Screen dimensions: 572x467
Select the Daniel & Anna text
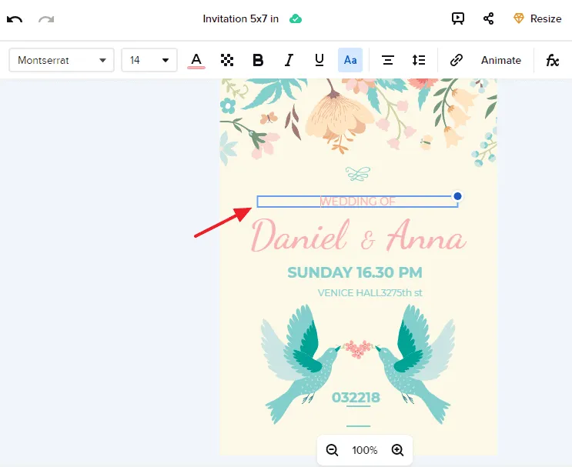[359, 235]
